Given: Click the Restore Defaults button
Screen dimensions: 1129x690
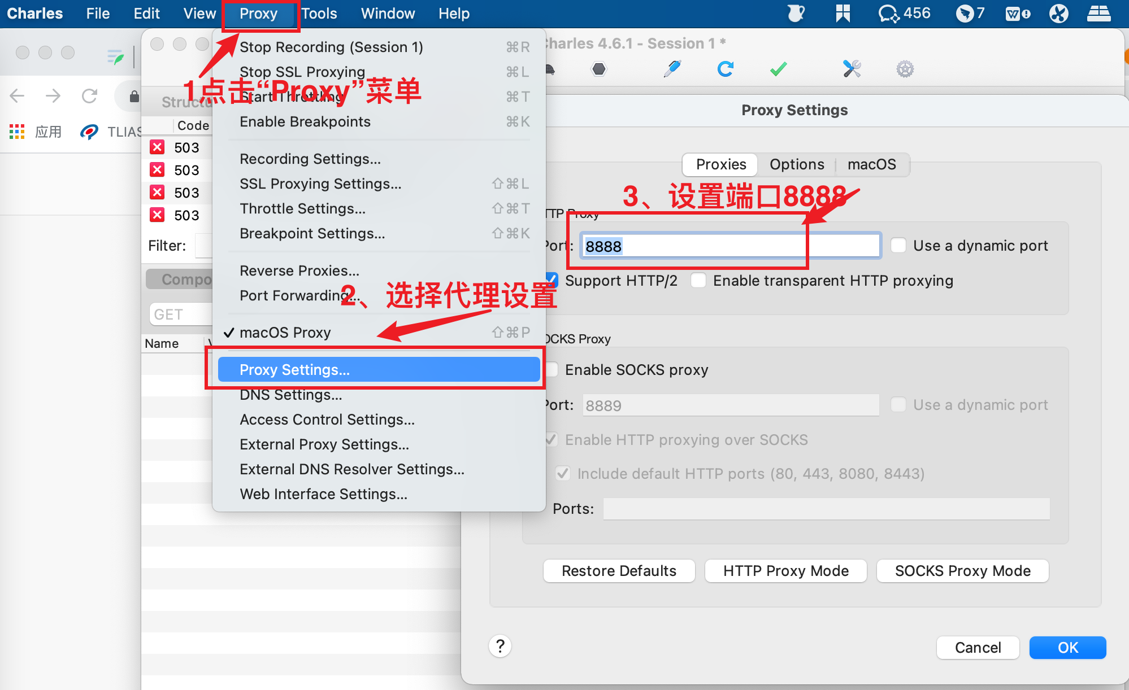Looking at the screenshot, I should click(619, 571).
